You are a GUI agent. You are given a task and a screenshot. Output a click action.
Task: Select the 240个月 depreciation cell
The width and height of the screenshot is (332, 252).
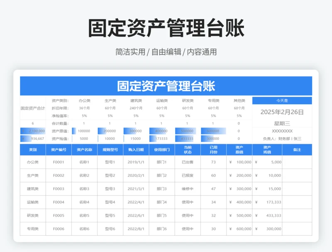tap(136, 108)
